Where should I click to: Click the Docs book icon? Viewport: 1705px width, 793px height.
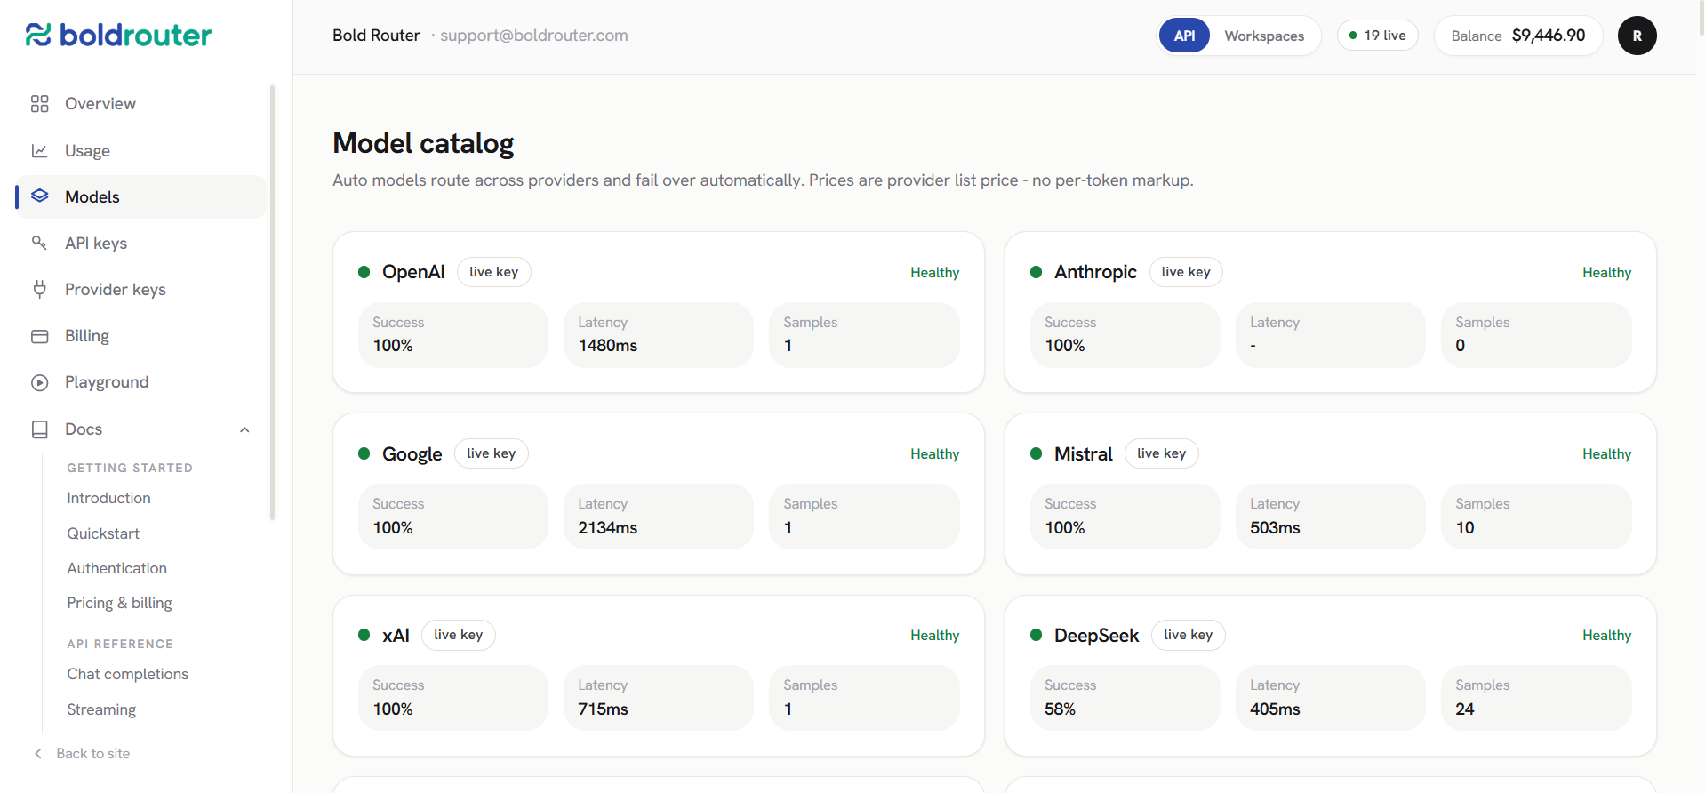tap(39, 429)
